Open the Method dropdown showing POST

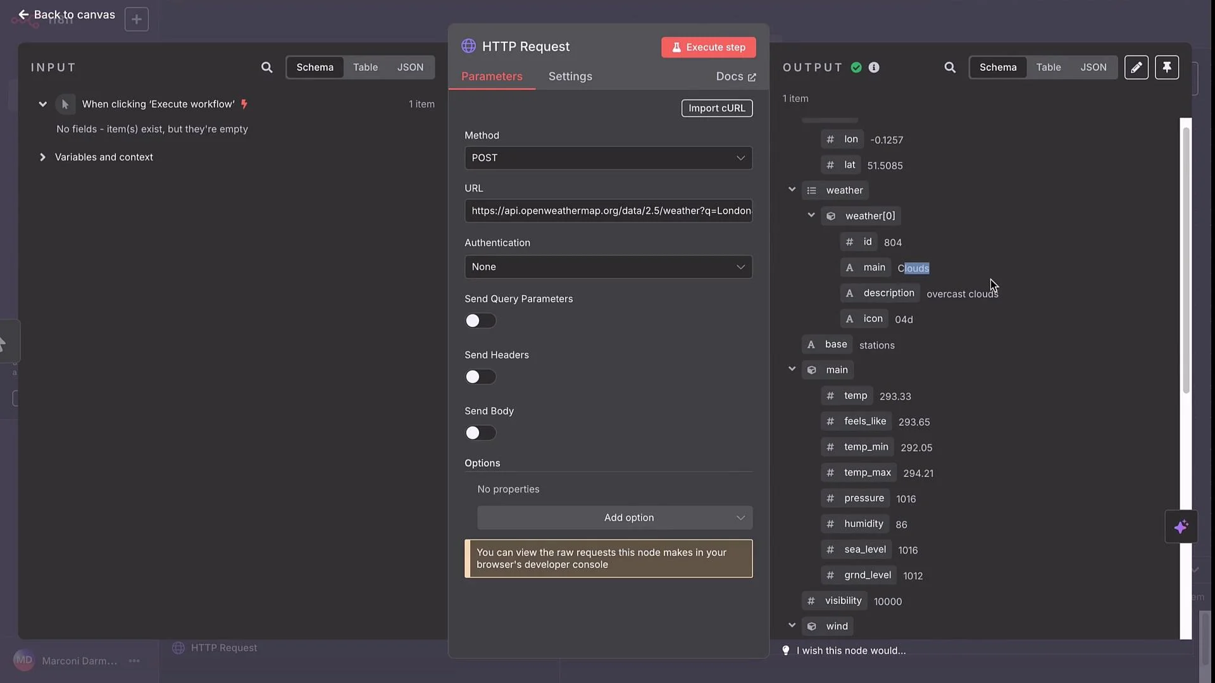coord(608,158)
